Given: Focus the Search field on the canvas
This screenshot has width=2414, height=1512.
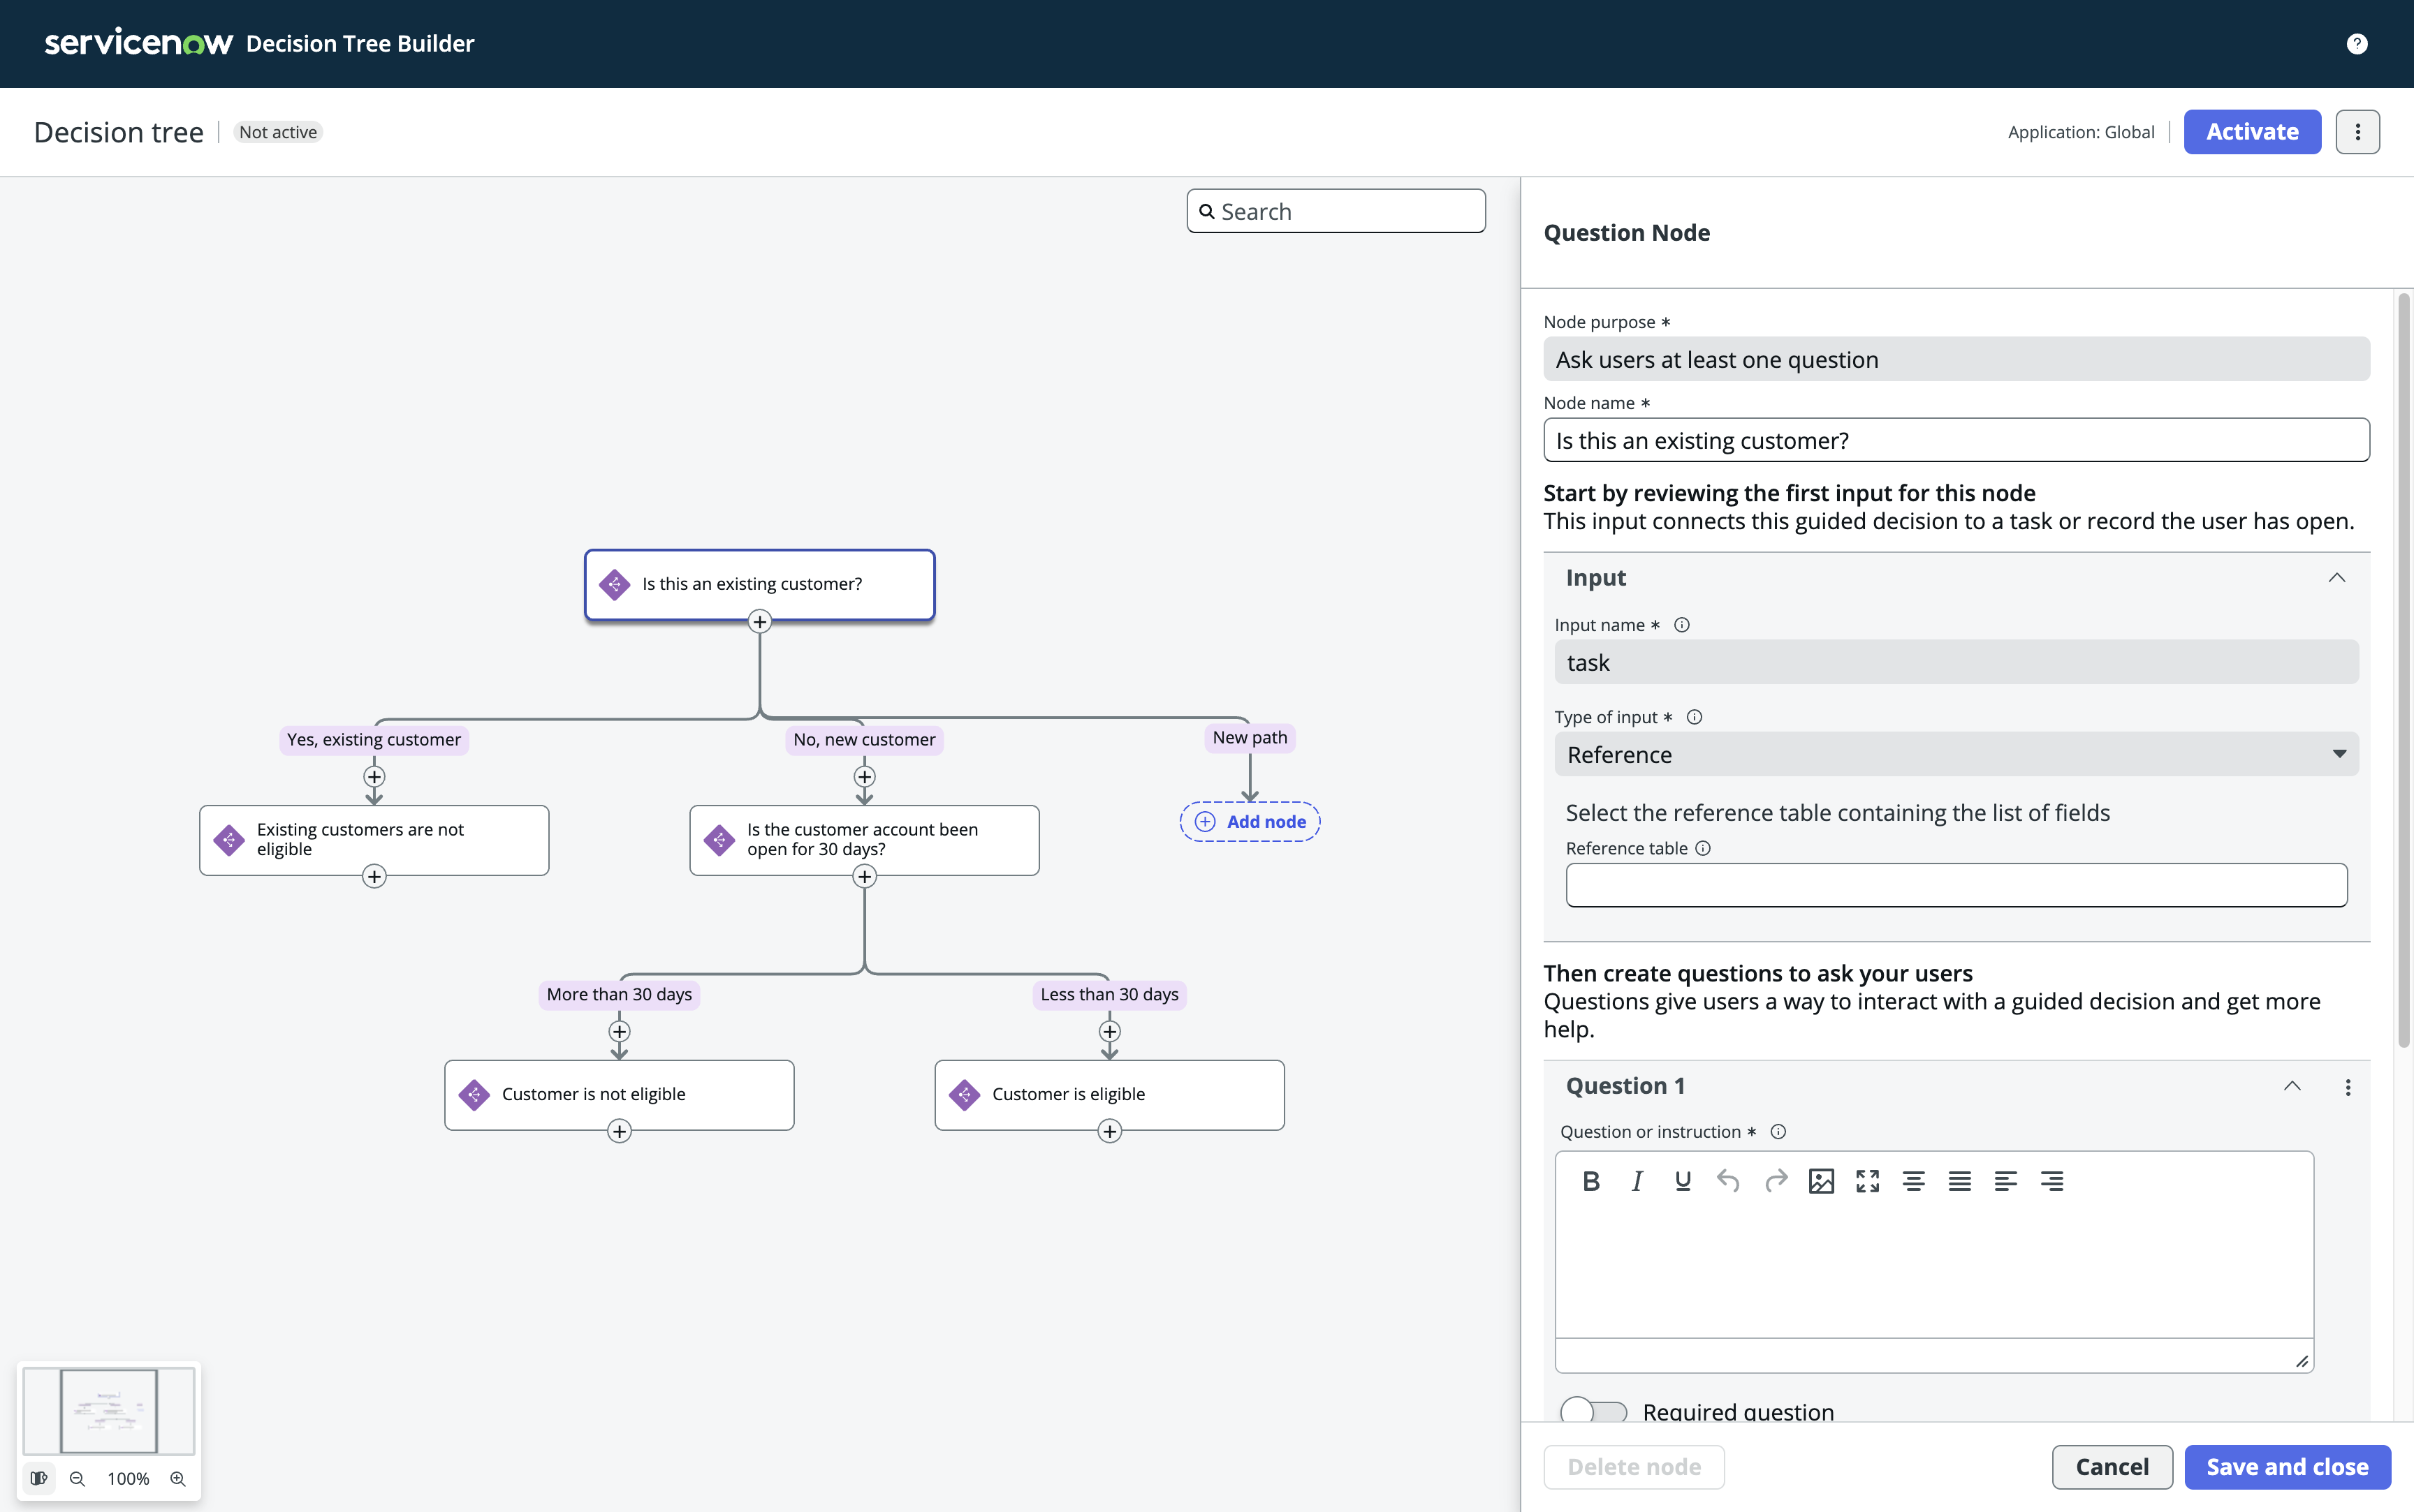Looking at the screenshot, I should [x=1336, y=211].
